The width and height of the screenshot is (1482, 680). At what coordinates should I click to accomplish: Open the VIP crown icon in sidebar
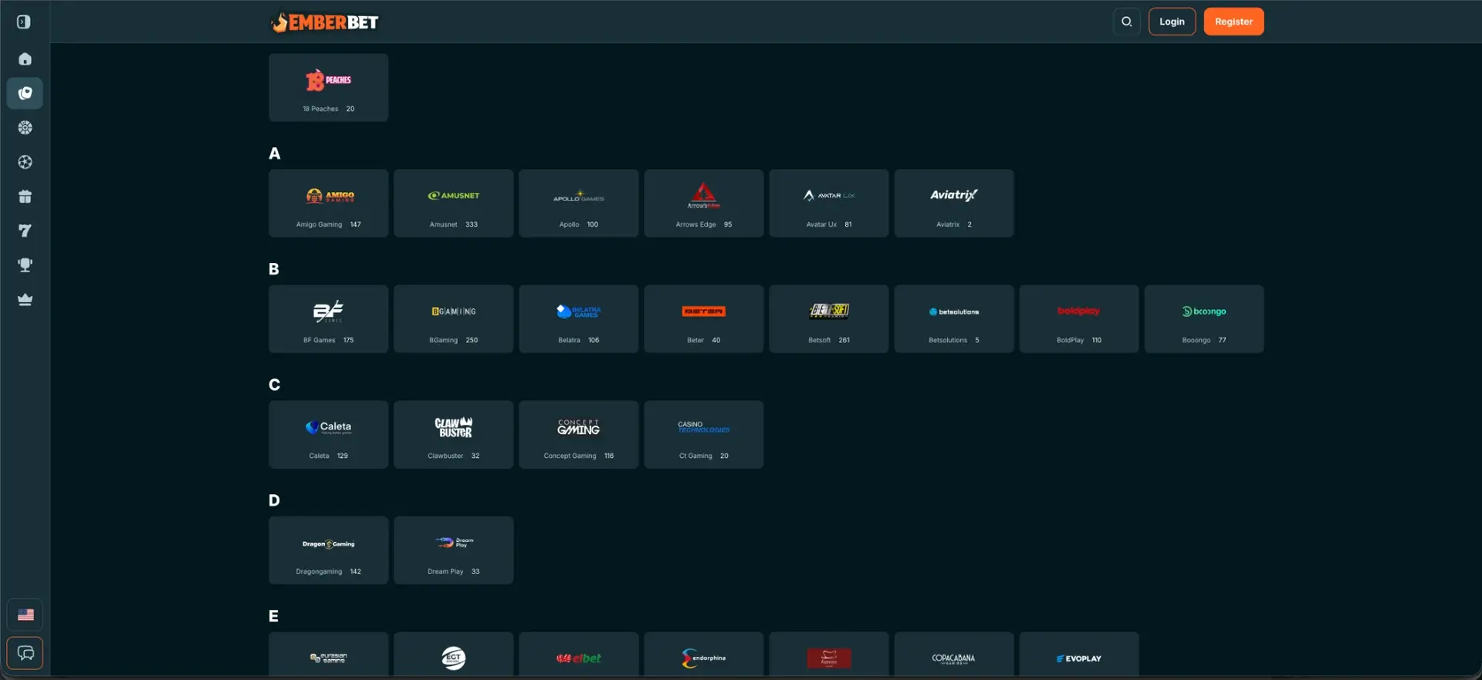25,299
